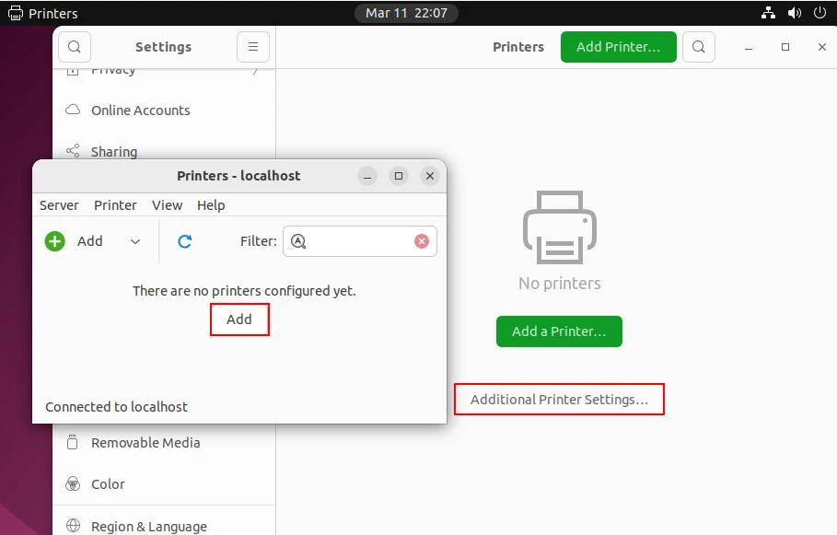
Task: Click the refresh icon in printers toolbar
Action: 184,241
